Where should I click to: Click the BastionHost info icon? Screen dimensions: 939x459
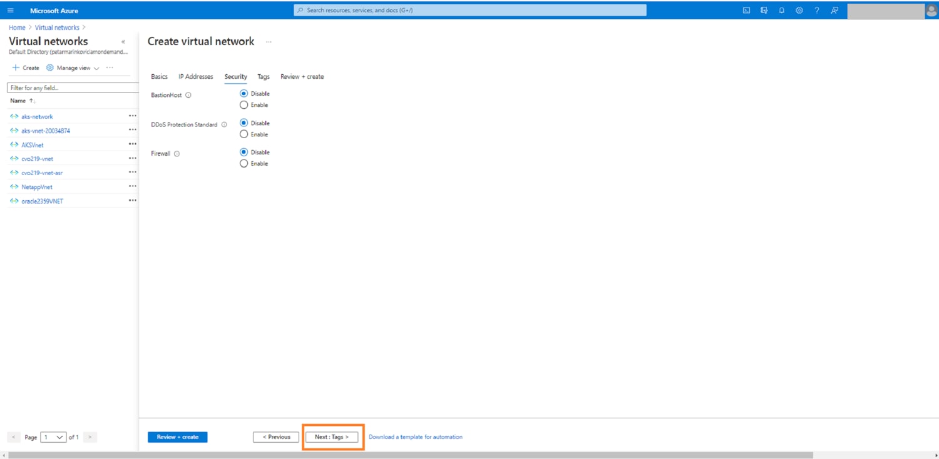[188, 95]
